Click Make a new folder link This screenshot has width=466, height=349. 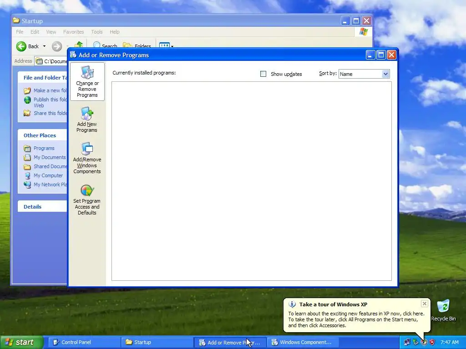(46, 90)
